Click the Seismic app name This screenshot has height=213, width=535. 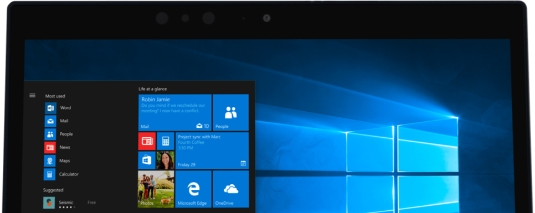tap(66, 202)
